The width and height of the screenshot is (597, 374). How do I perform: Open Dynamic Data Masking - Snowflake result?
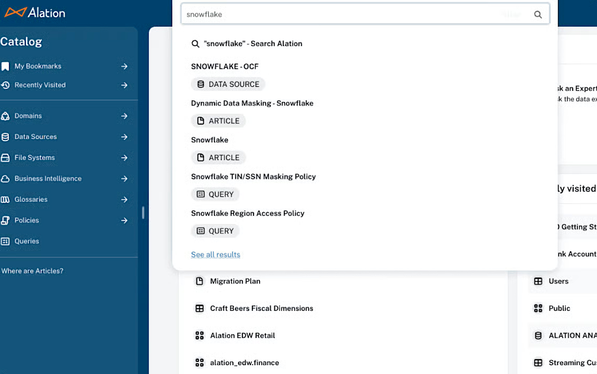pos(252,103)
